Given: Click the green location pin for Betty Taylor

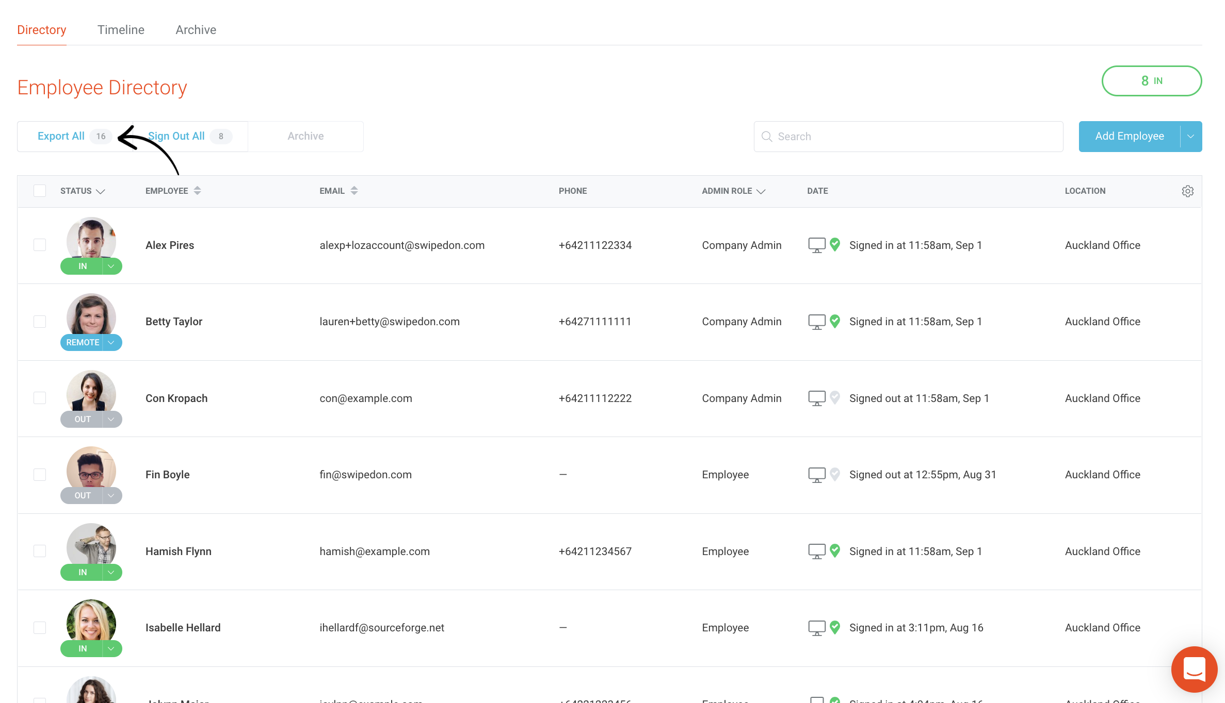Looking at the screenshot, I should pyautogui.click(x=835, y=321).
